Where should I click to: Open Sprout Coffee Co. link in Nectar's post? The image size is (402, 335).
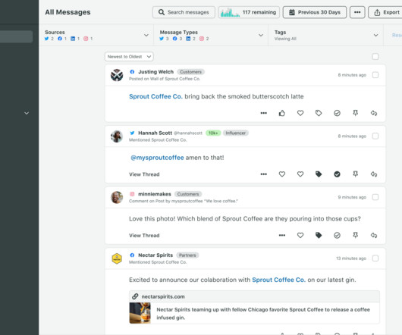coord(278,280)
